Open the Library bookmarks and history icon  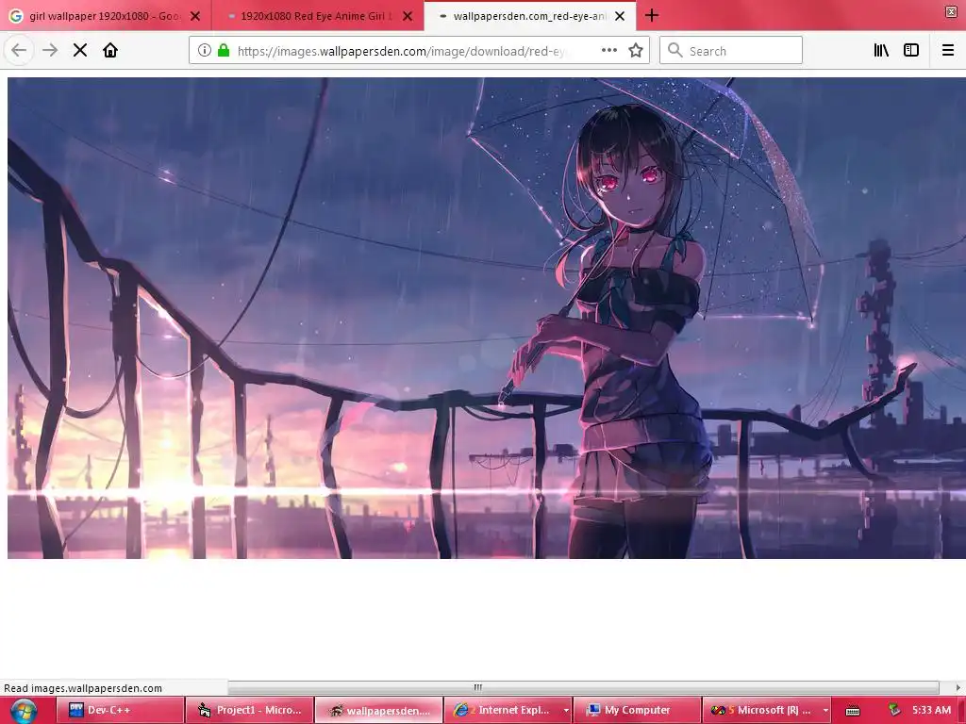click(x=881, y=51)
